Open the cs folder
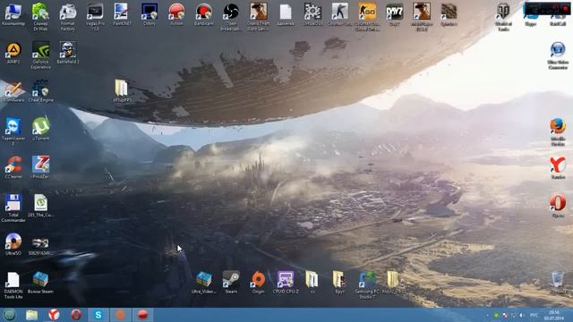Image resolution: width=573 pixels, height=322 pixels. click(312, 283)
